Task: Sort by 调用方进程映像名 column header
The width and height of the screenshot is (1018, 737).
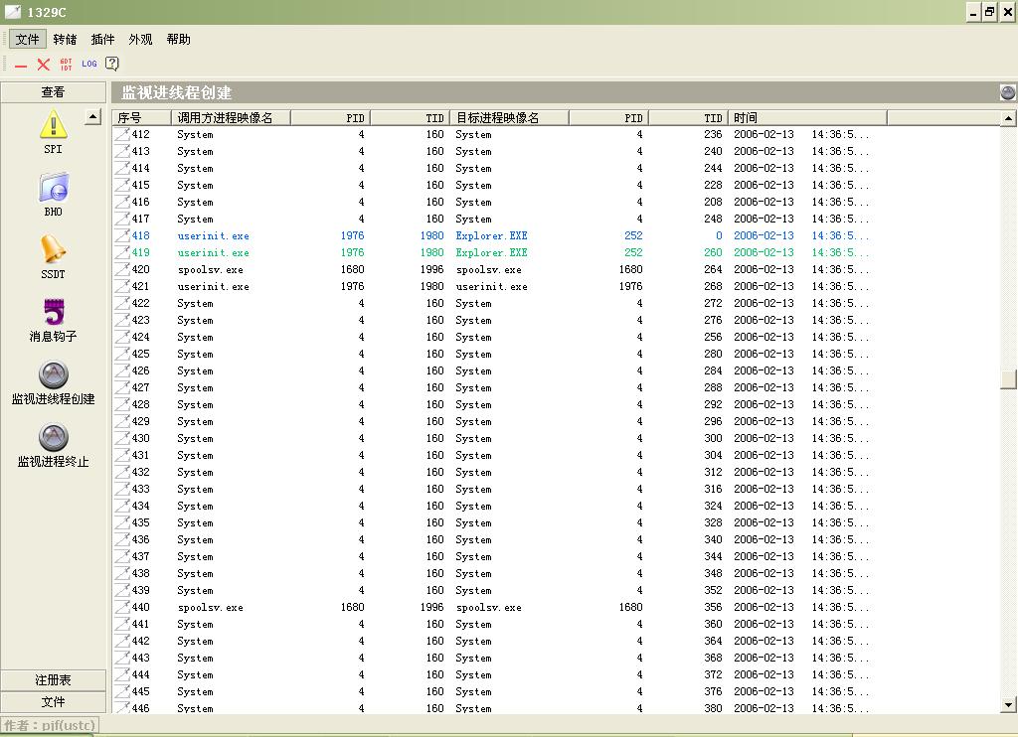Action: tap(231, 117)
